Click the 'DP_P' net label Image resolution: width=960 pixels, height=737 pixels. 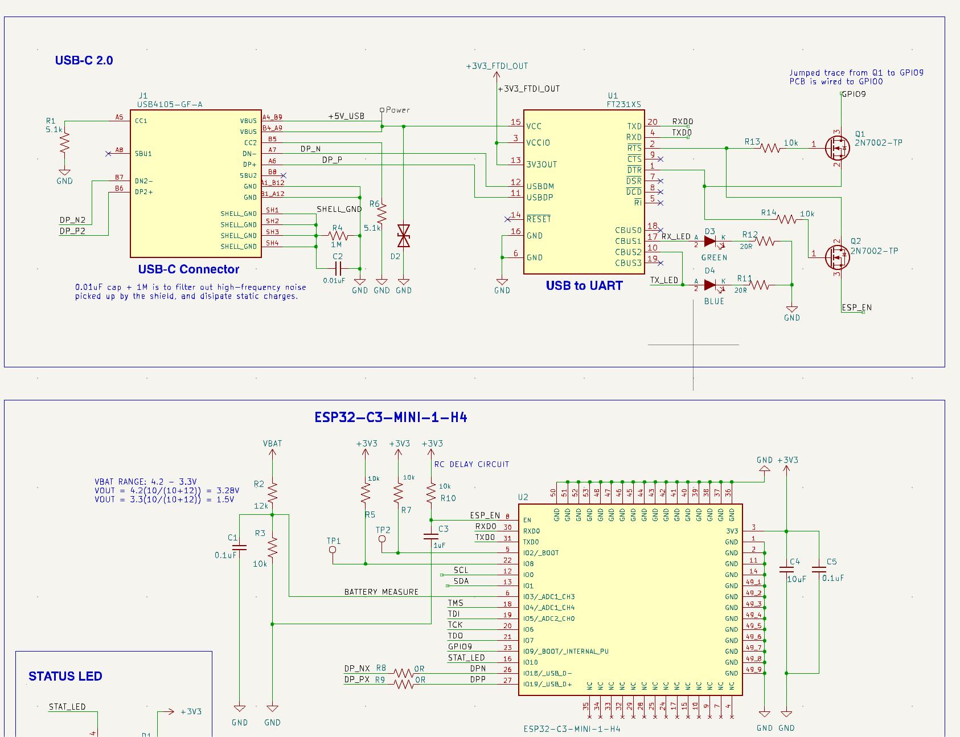(333, 160)
